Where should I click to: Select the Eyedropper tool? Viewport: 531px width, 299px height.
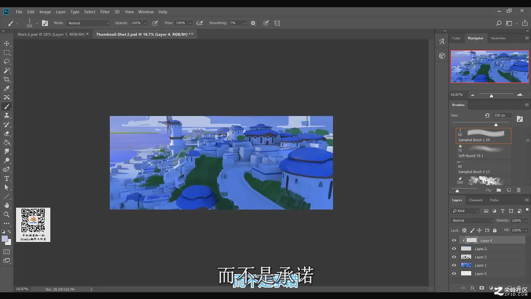(7, 89)
